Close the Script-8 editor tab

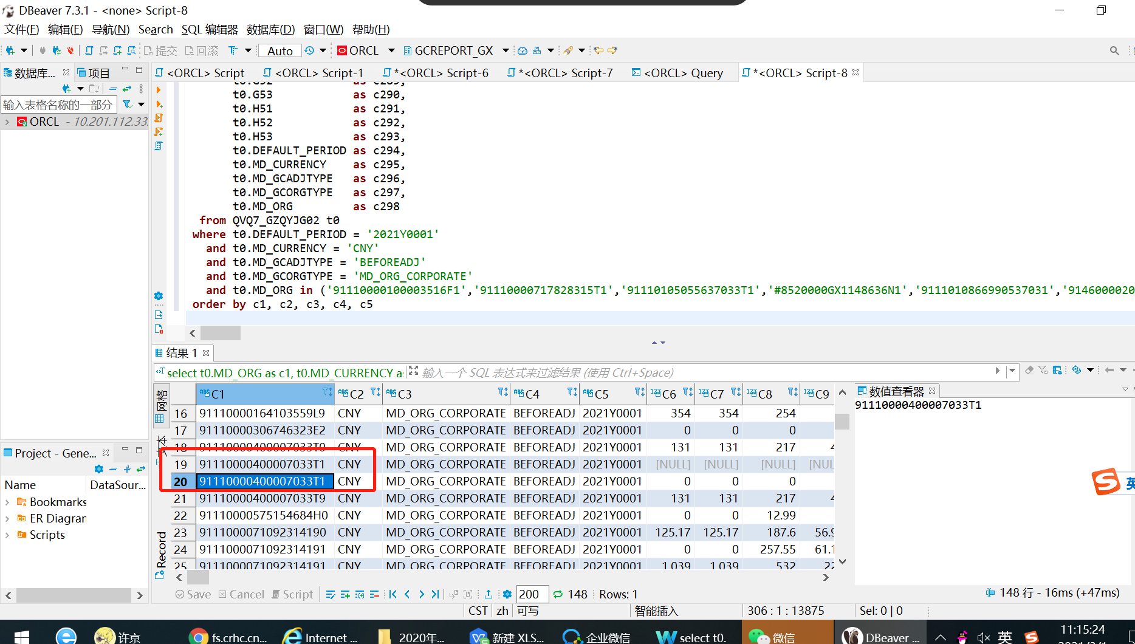(x=856, y=72)
